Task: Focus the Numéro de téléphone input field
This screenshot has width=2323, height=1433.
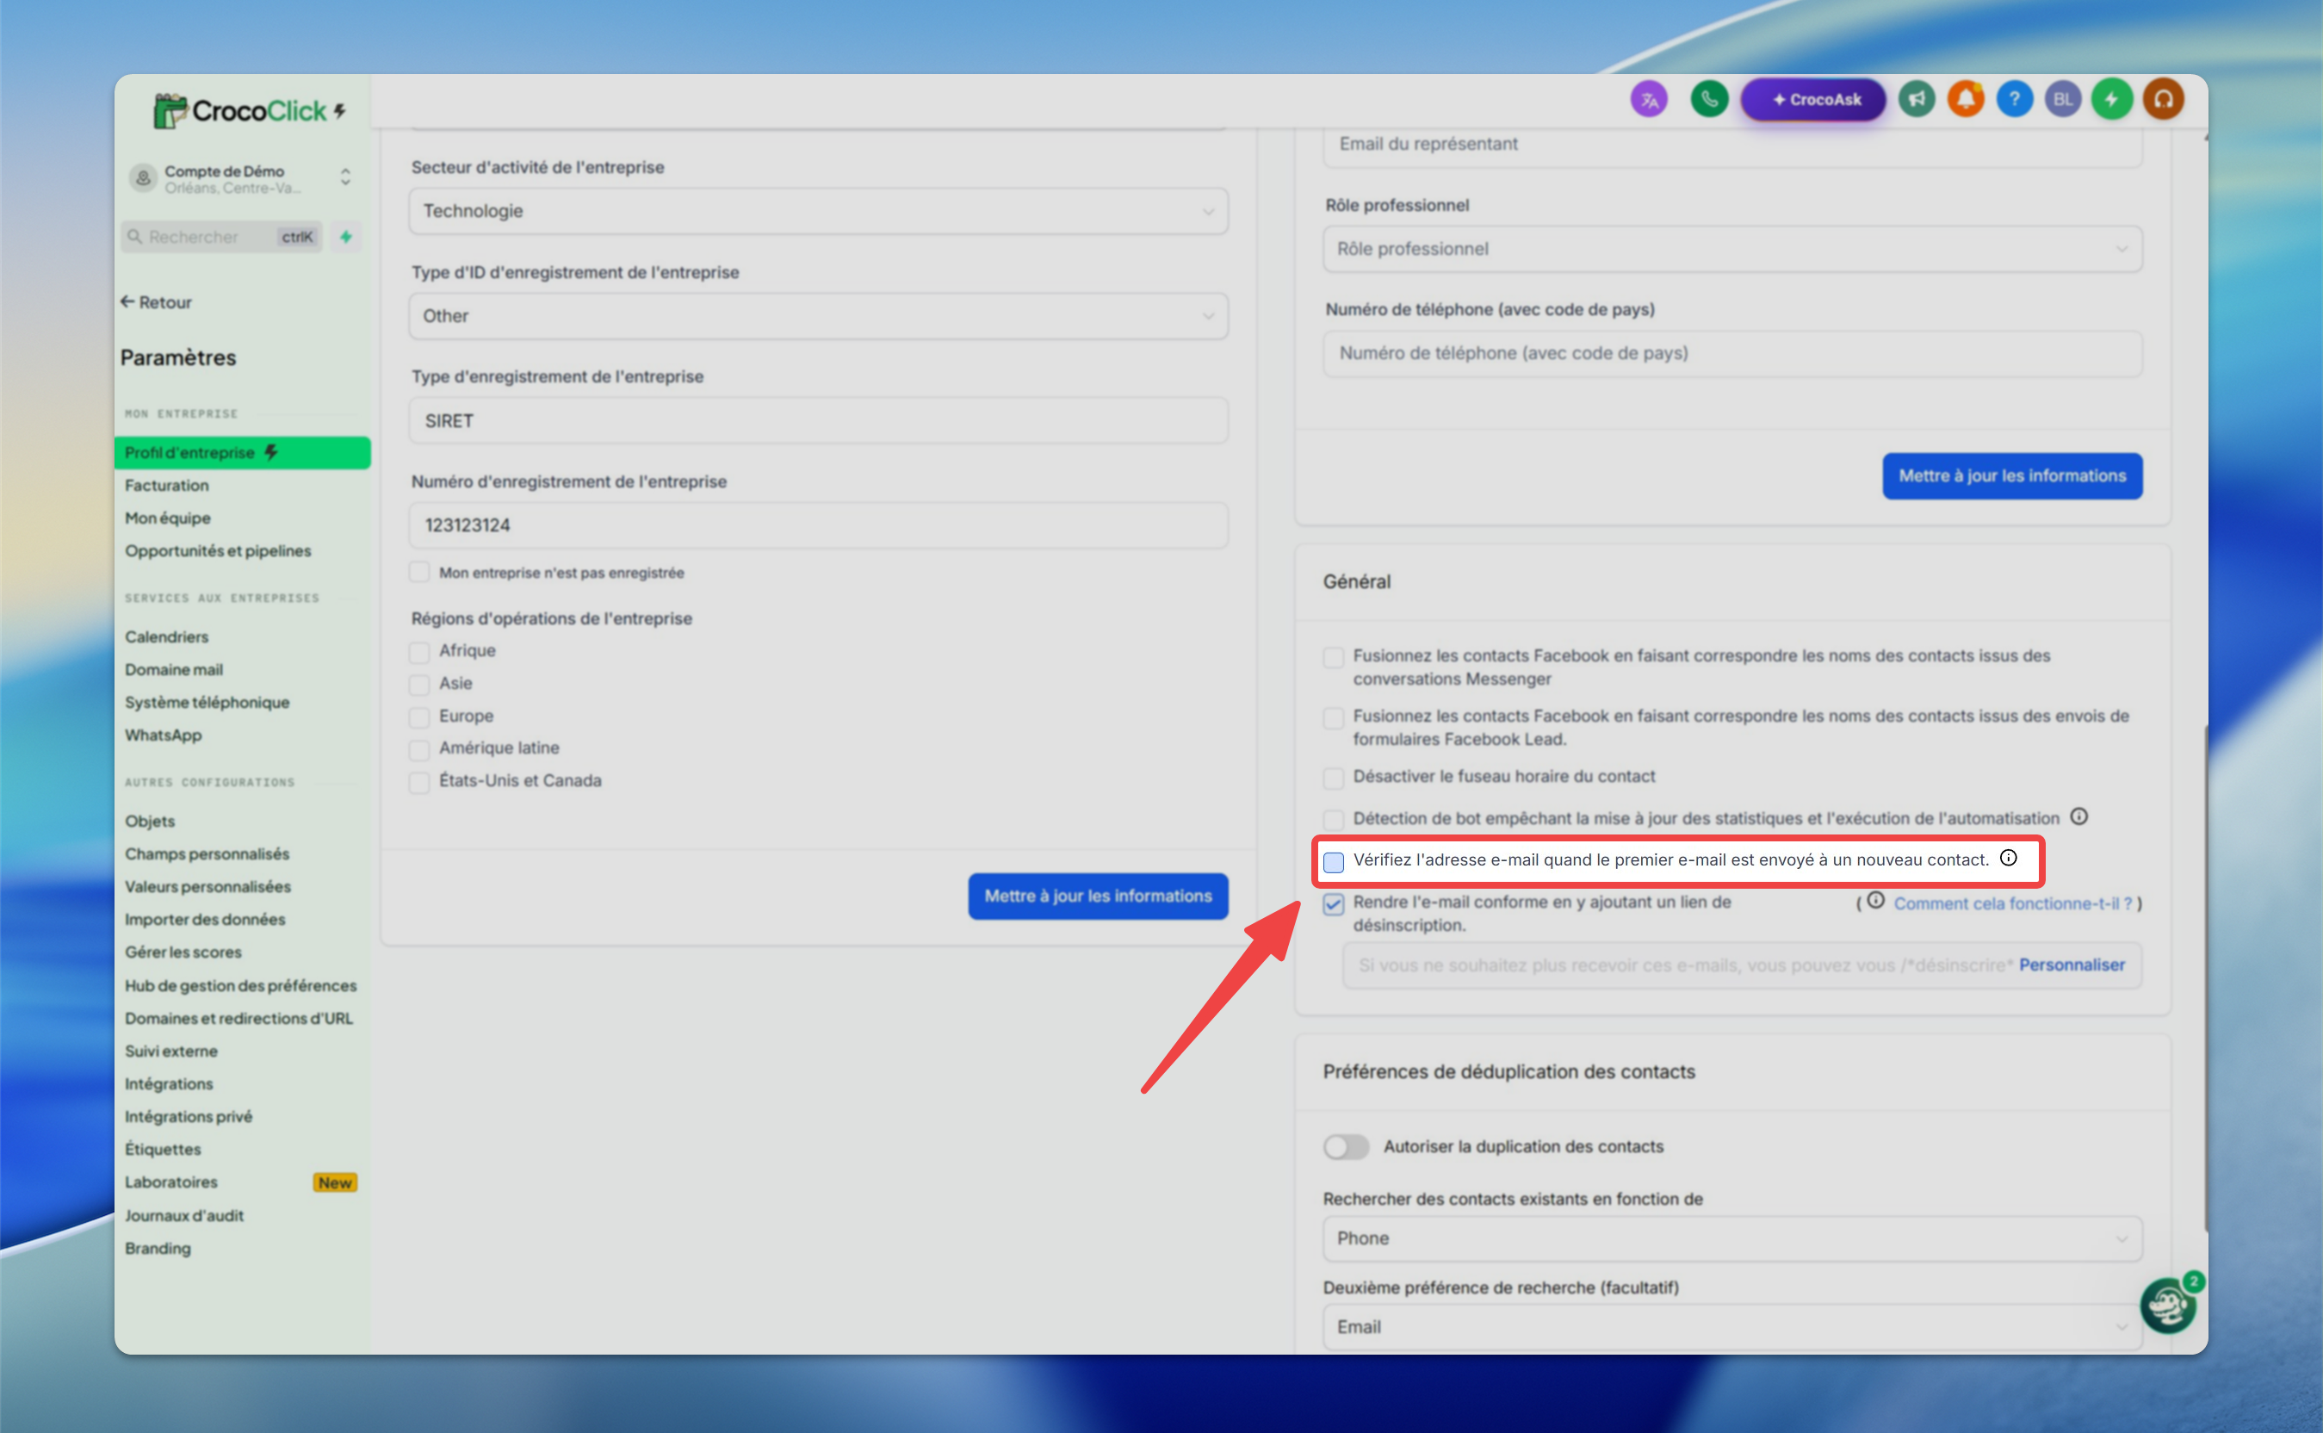Action: click(x=1732, y=353)
